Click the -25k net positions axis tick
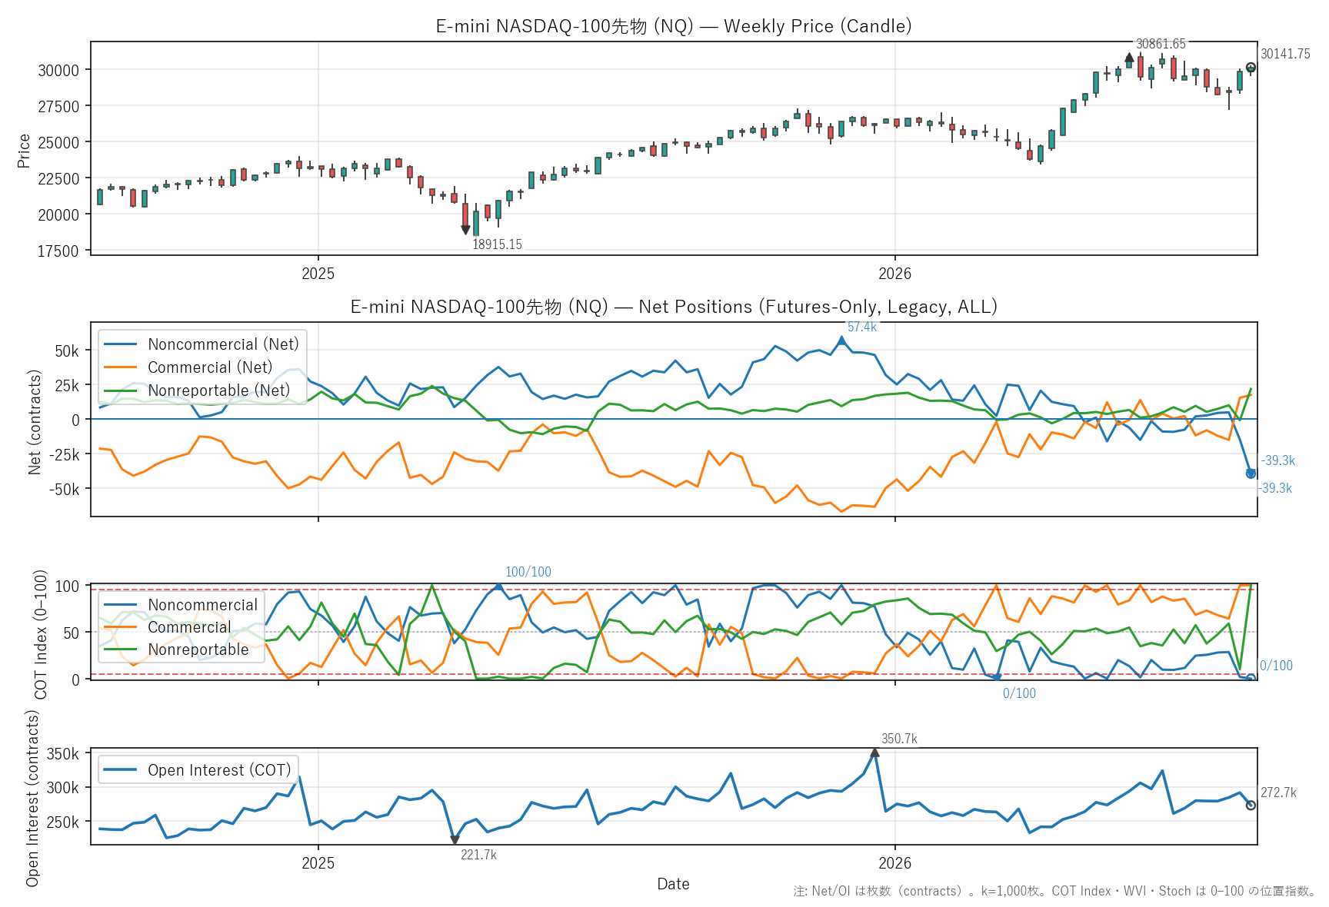 (x=63, y=455)
